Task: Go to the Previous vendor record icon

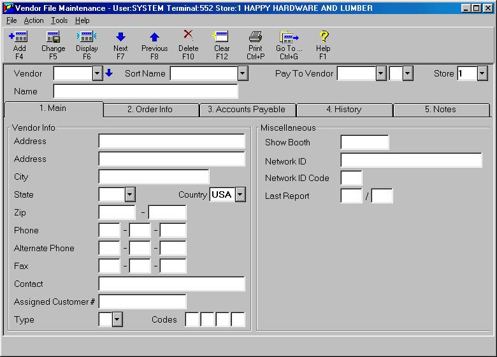Action: tap(154, 37)
